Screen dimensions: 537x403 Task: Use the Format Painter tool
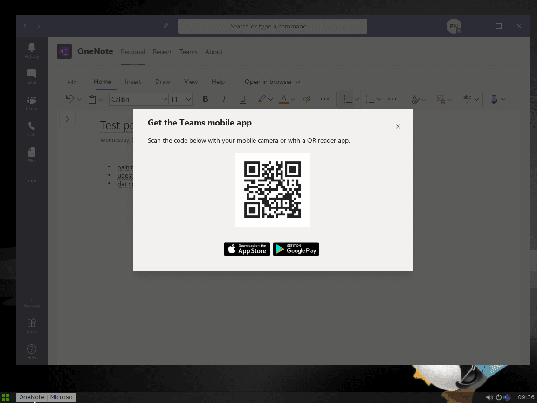coord(306,99)
